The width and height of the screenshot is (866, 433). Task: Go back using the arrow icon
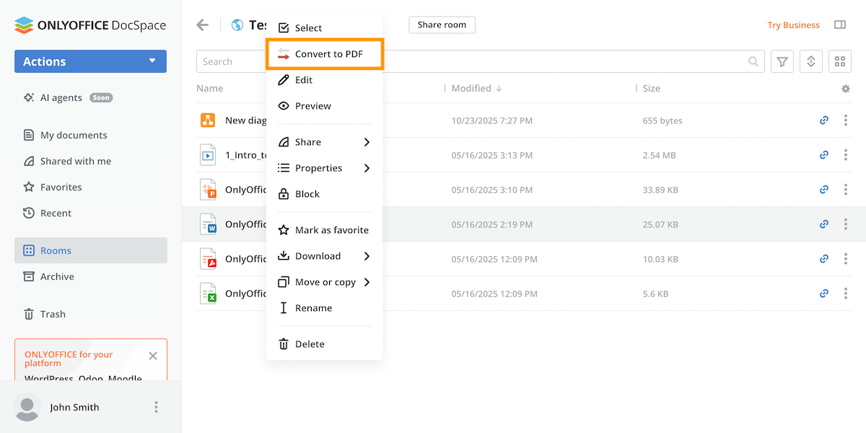point(202,24)
